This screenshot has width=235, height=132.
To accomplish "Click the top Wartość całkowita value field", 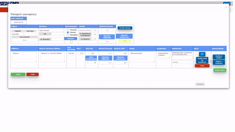I will tap(107, 41).
